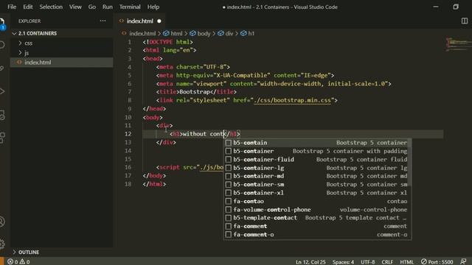The height and width of the screenshot is (265, 472).
Task: Click HTML language mode in status bar
Action: 406,262
